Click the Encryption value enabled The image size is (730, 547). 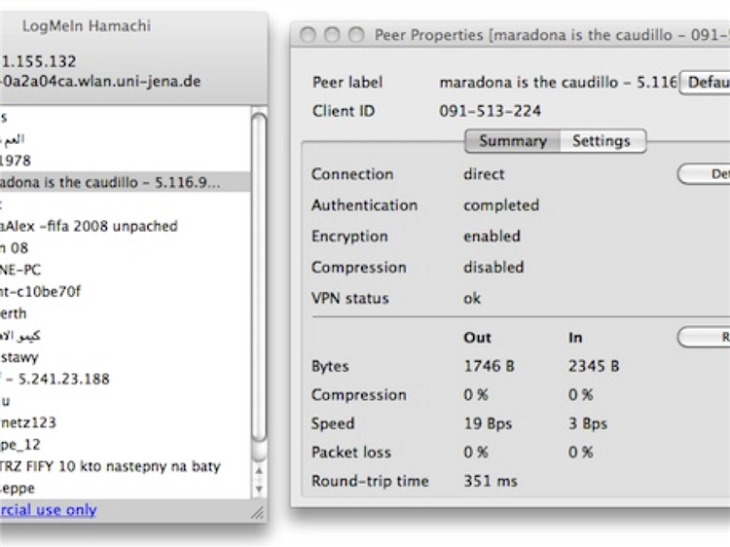click(492, 236)
